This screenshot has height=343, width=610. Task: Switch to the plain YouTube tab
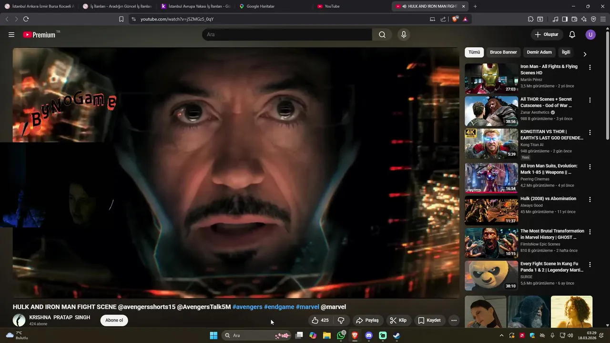pos(352,6)
